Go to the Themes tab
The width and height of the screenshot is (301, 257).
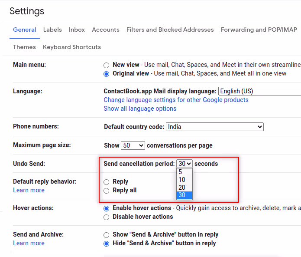point(24,47)
